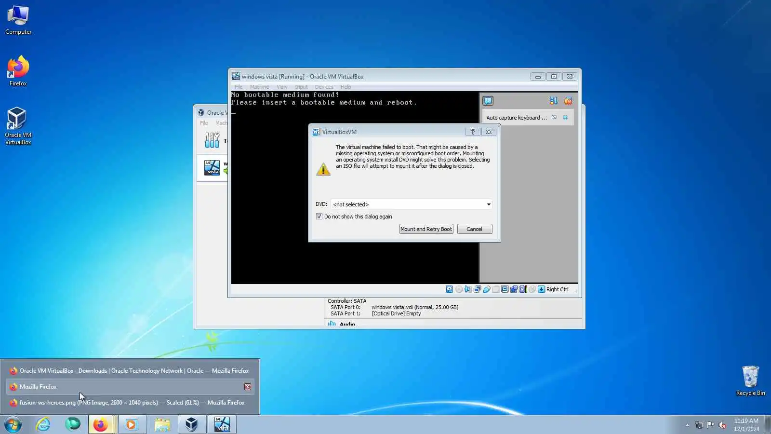Open the Windows Start menu
Image resolution: width=771 pixels, height=434 pixels.
click(x=13, y=424)
